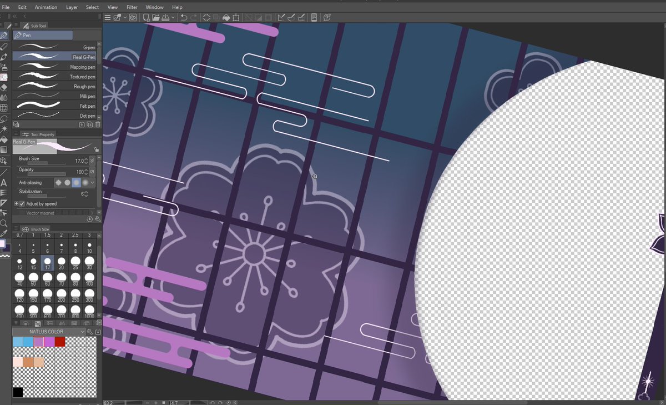Select strong anti-aliasing option
This screenshot has height=405, width=666.
tap(85, 183)
